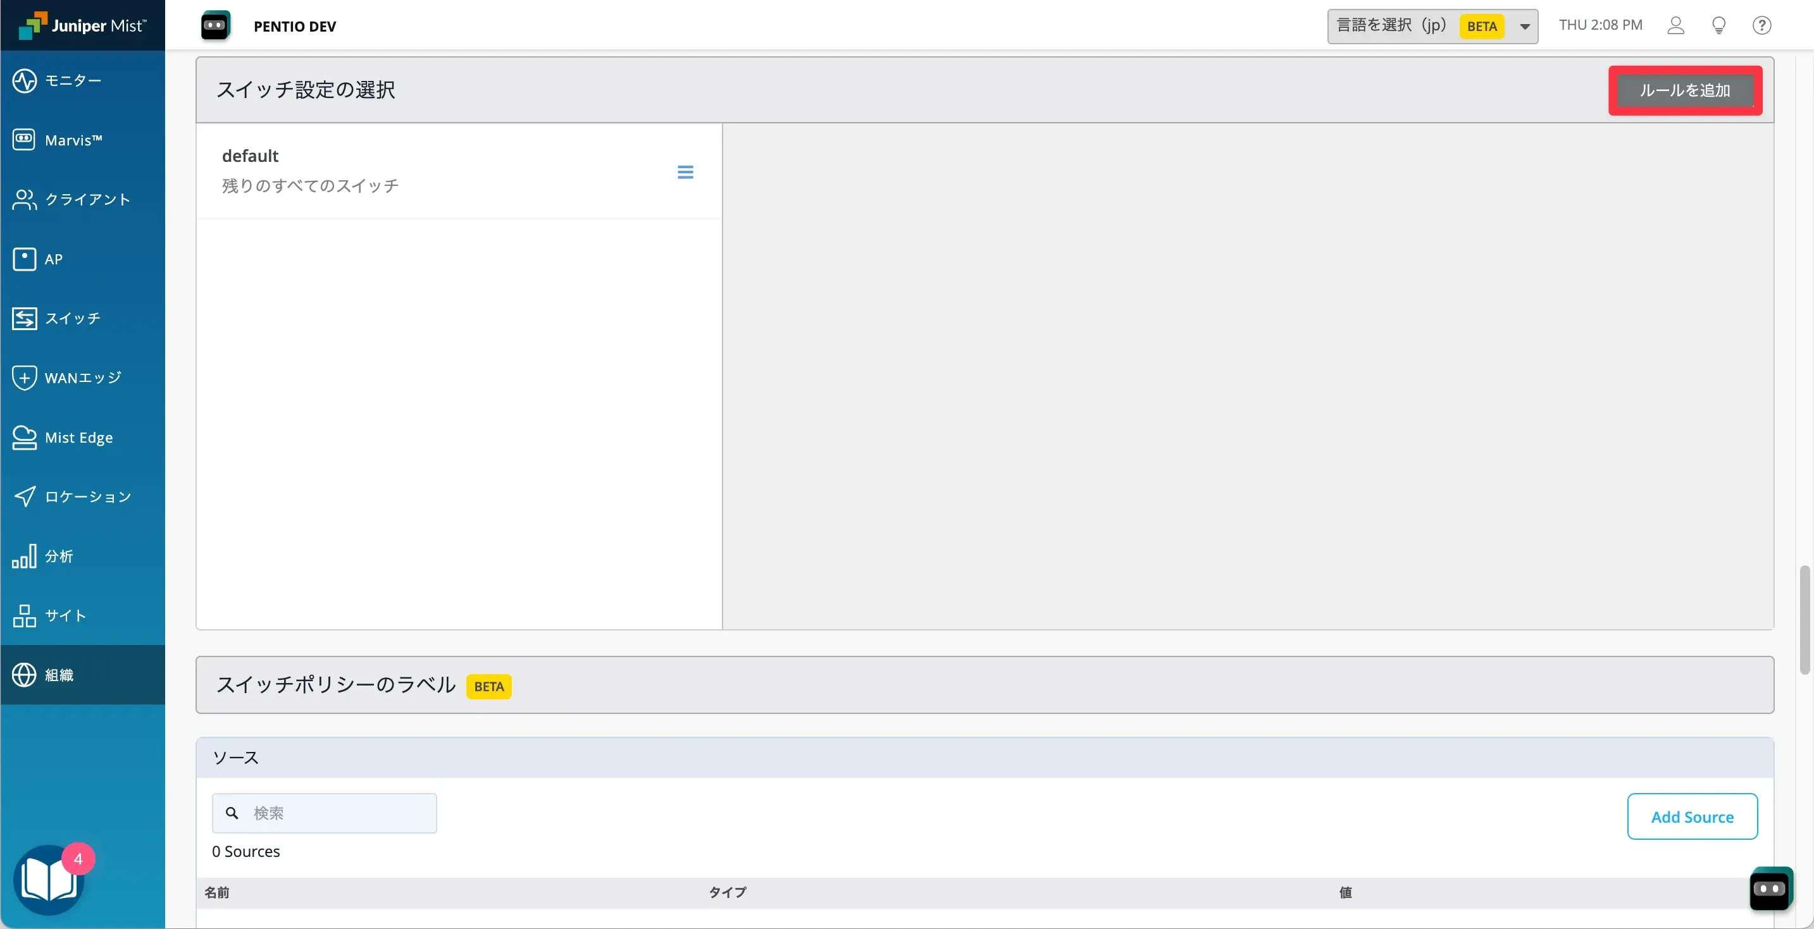Viewport: 1814px width, 929px height.
Task: Click the ルールを追加 button
Action: tap(1684, 90)
